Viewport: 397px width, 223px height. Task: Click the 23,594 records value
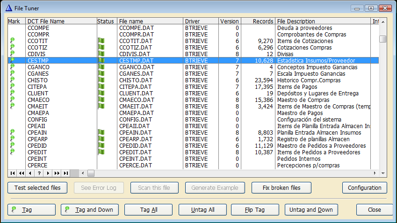(264, 80)
